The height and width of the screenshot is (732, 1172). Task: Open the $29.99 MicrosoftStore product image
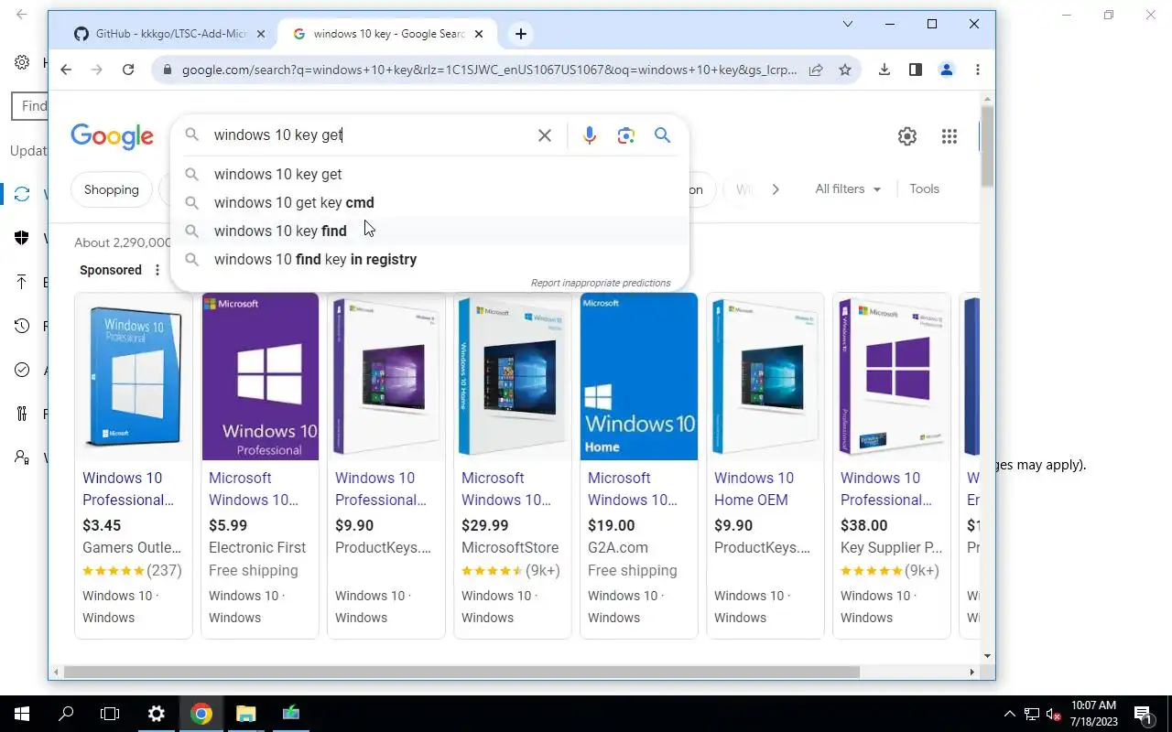pos(513,375)
